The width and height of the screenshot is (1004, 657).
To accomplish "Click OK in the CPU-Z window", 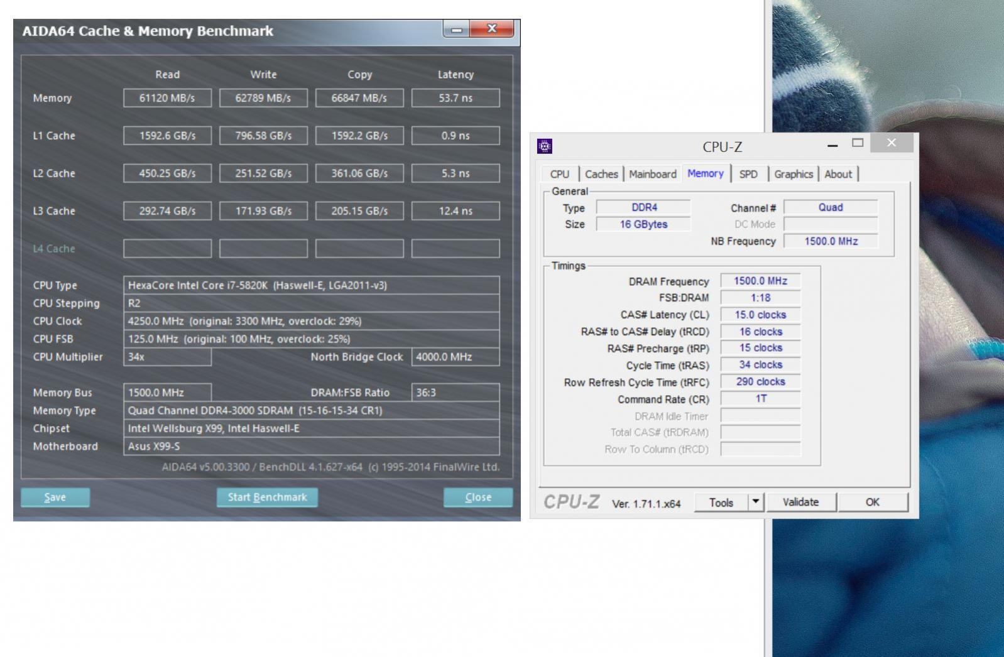I will 873,502.
